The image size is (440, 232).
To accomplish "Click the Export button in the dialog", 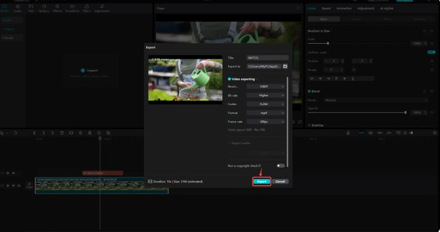I will pyautogui.click(x=262, y=181).
